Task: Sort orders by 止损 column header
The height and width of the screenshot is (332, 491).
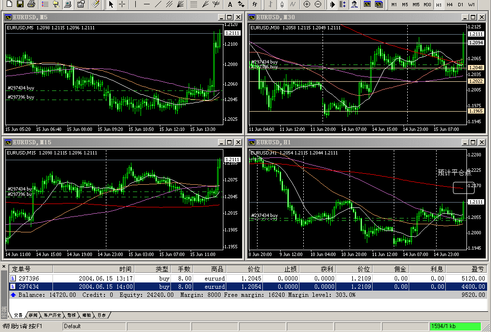Action: (281, 269)
